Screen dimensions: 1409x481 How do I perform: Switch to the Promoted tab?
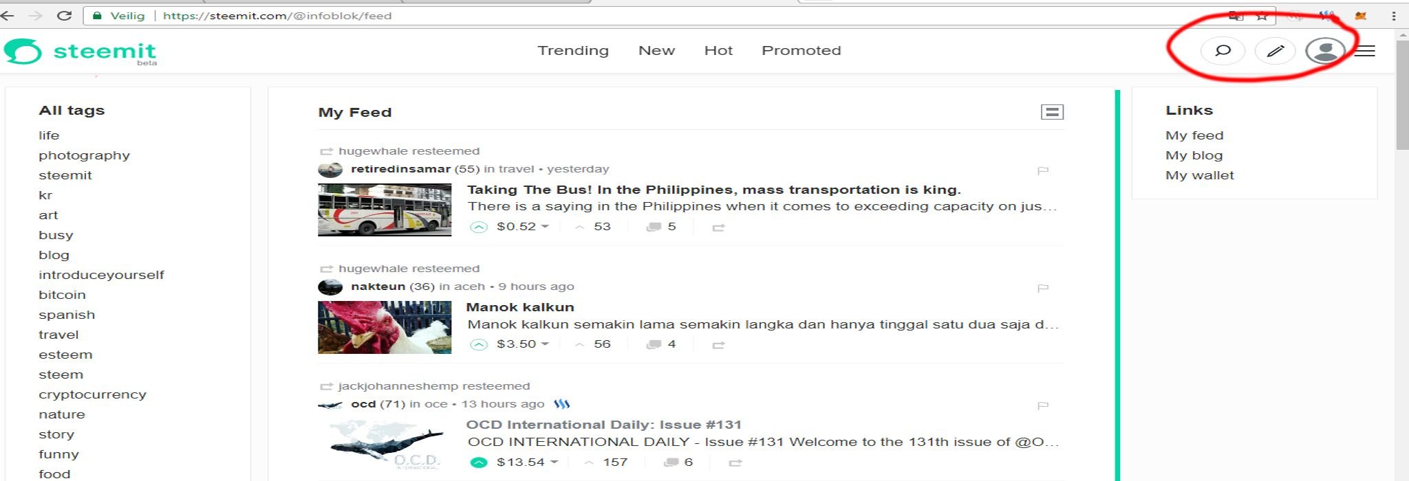[802, 51]
